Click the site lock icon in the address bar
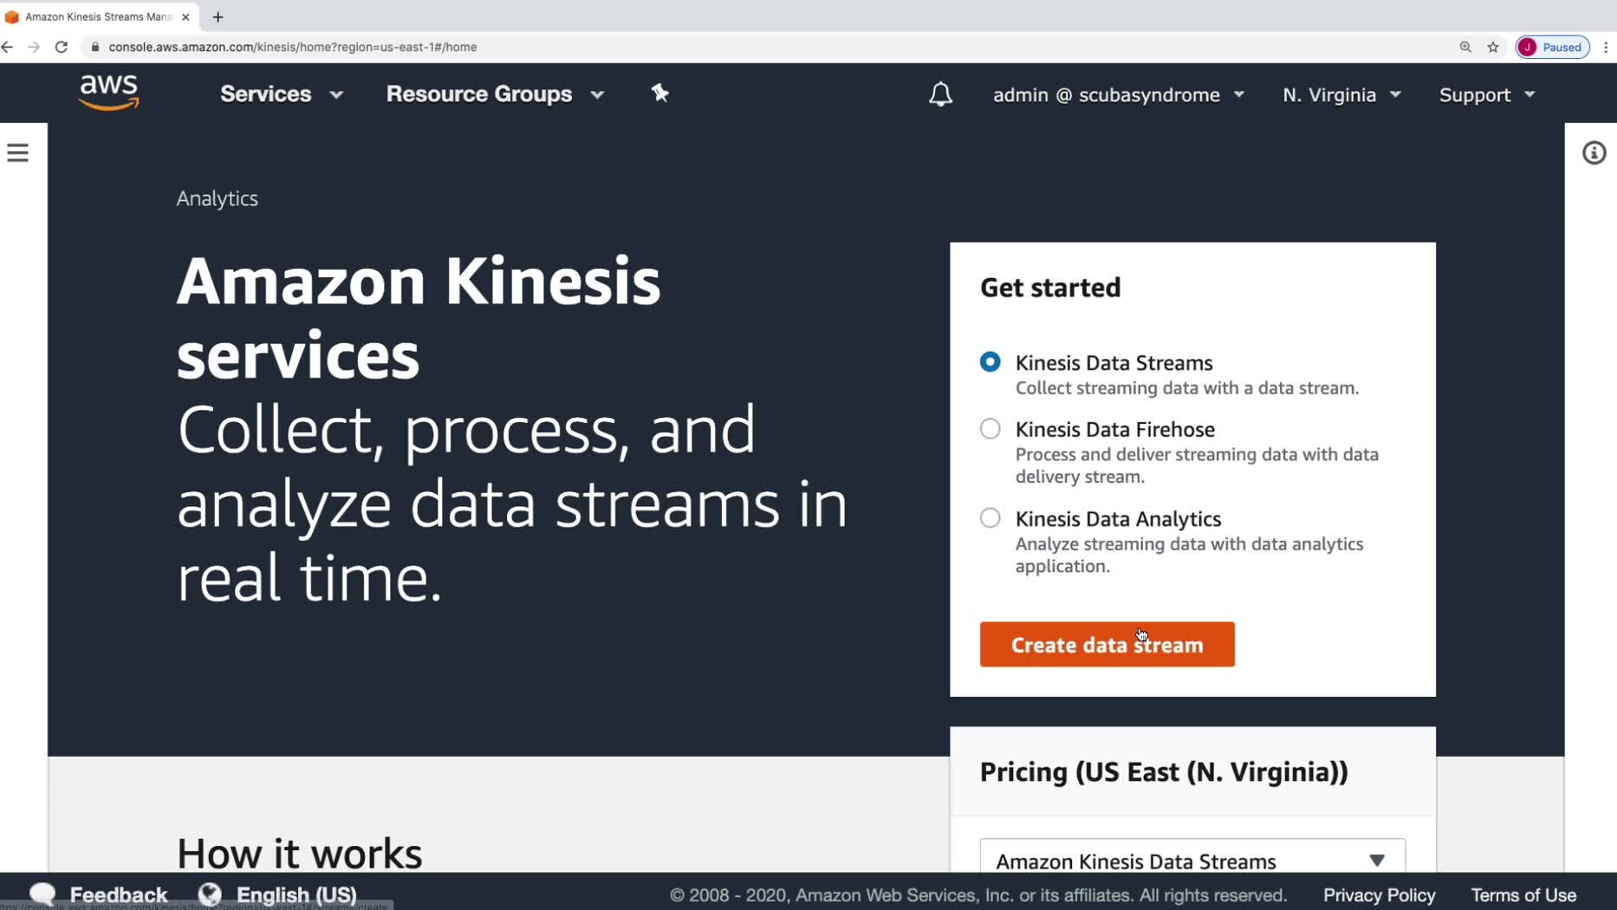 click(95, 47)
